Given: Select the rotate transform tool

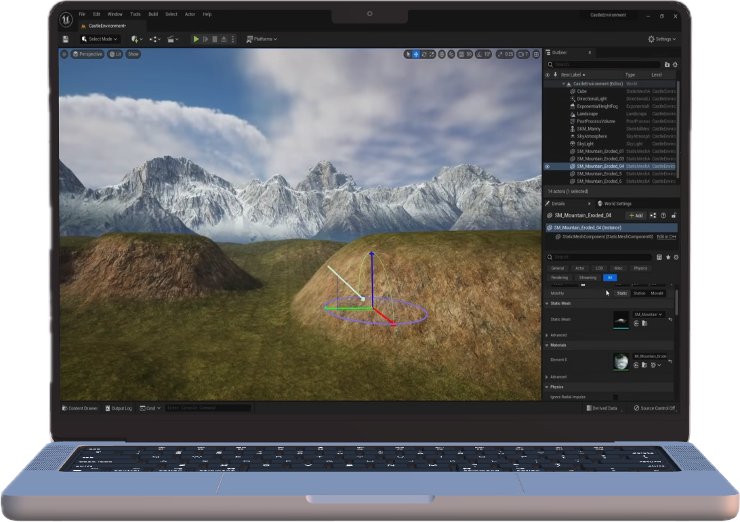Looking at the screenshot, I should point(425,54).
